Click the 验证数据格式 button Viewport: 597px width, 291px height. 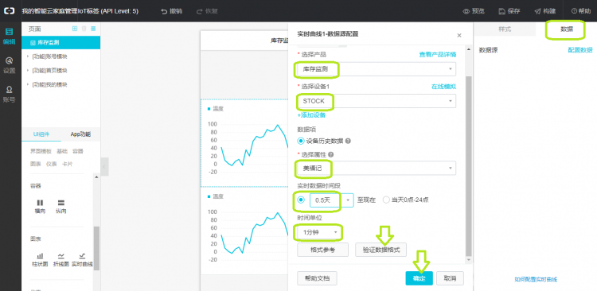coord(380,250)
